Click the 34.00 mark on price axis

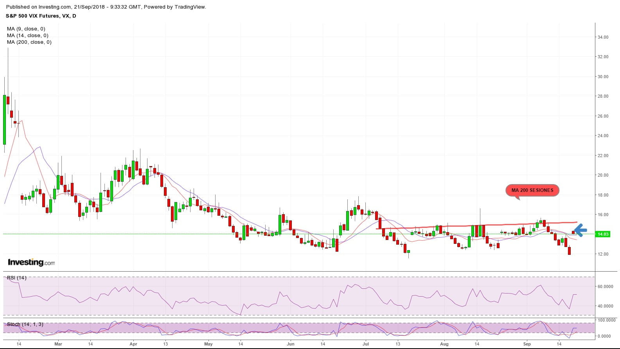tap(603, 37)
